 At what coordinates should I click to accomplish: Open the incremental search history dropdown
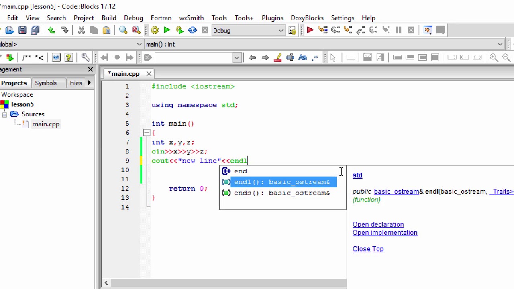pyautogui.click(x=237, y=57)
